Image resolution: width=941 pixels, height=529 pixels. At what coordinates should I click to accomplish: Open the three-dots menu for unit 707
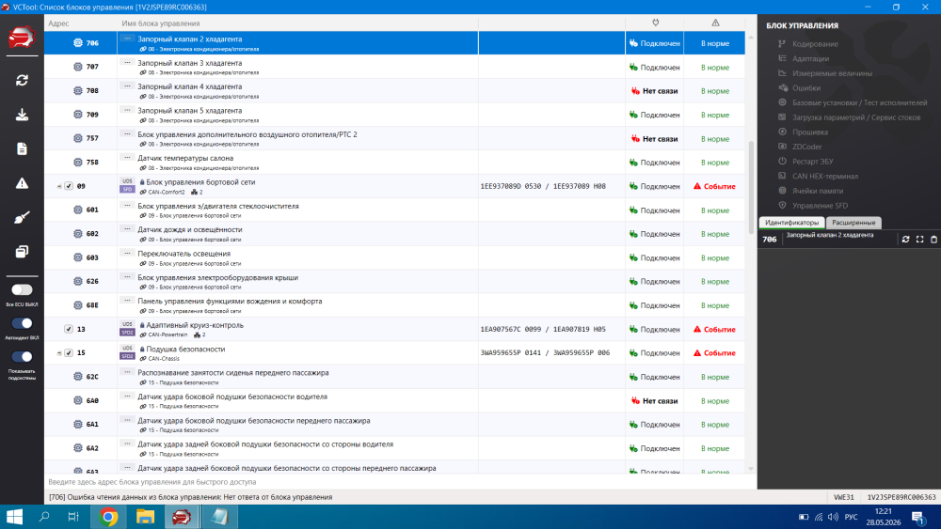tap(127, 62)
